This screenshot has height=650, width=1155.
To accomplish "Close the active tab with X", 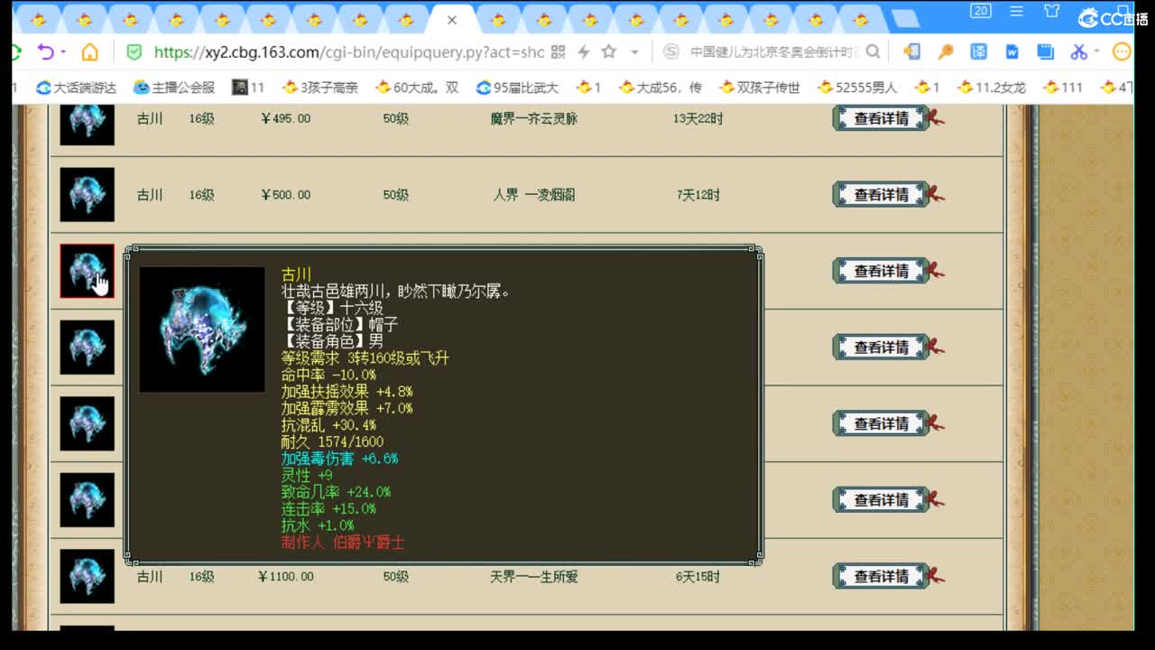I will 452,19.
